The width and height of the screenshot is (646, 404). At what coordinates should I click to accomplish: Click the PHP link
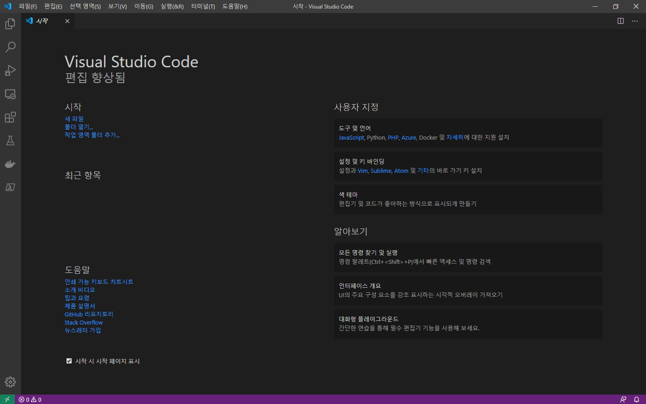tap(393, 137)
